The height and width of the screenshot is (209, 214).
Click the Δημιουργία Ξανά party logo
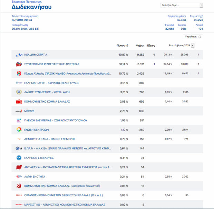coord(19,139)
